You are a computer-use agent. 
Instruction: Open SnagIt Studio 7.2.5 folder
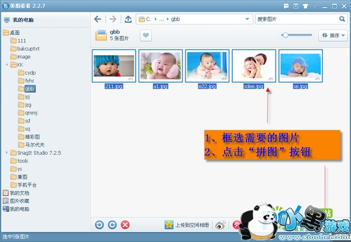36,153
